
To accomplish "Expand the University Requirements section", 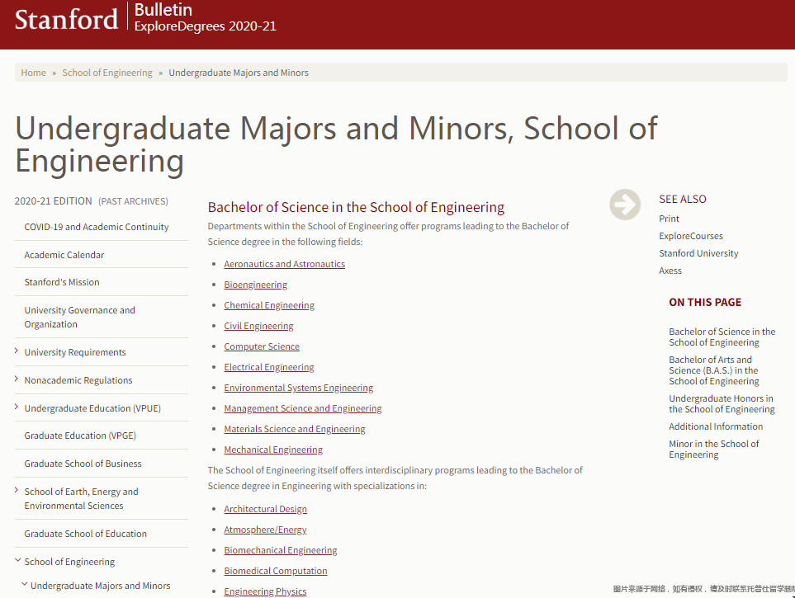I will pyautogui.click(x=17, y=351).
